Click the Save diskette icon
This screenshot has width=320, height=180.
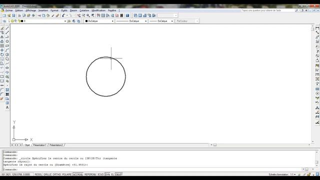(13, 15)
